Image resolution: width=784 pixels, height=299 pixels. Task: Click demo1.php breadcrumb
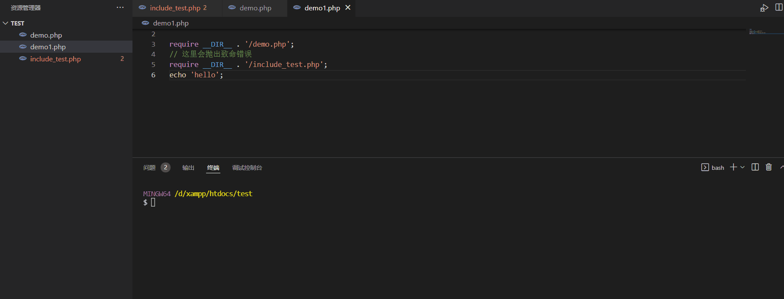(171, 23)
